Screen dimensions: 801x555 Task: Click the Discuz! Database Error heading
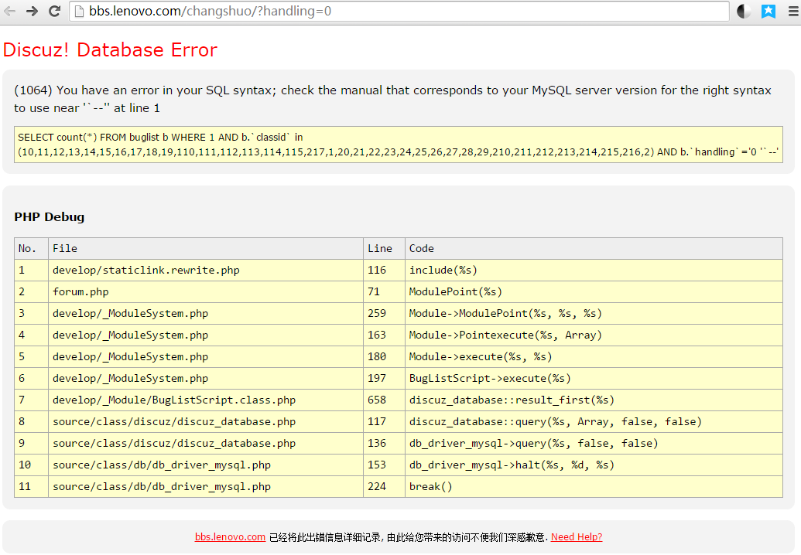(110, 50)
